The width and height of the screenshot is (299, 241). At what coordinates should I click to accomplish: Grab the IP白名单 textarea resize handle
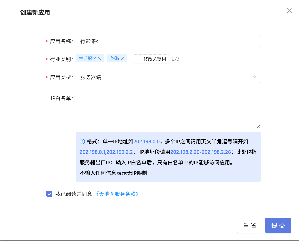click(259, 127)
